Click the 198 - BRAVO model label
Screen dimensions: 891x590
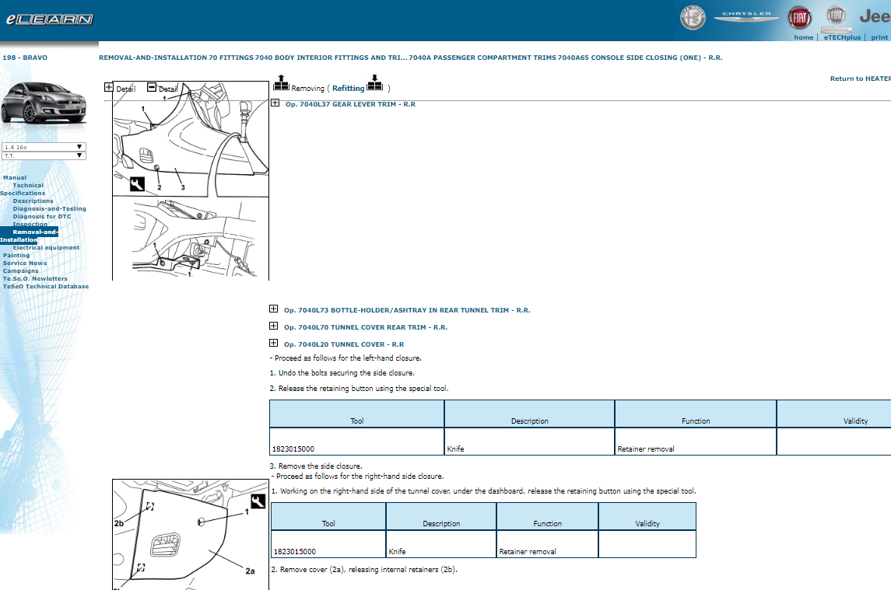point(25,58)
